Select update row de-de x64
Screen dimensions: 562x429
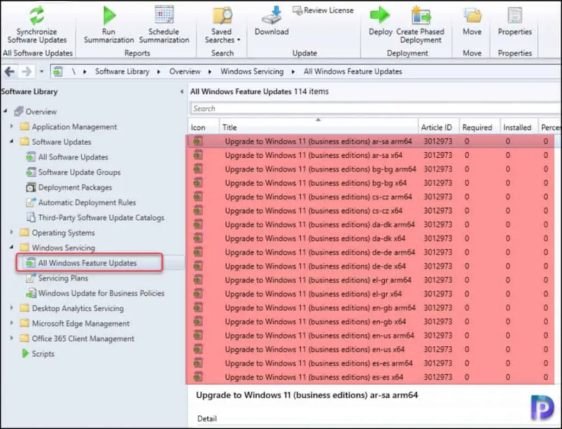(x=371, y=266)
